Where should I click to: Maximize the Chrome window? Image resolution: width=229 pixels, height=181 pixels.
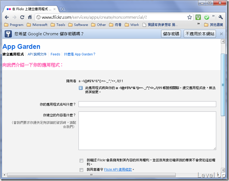click(x=210, y=3)
